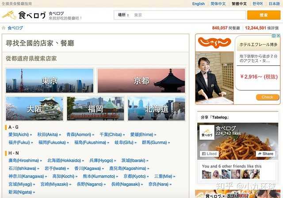Open 兵庫(Hyogo) prefecture link
The width and height of the screenshot is (283, 198).
pyautogui.click(x=103, y=160)
